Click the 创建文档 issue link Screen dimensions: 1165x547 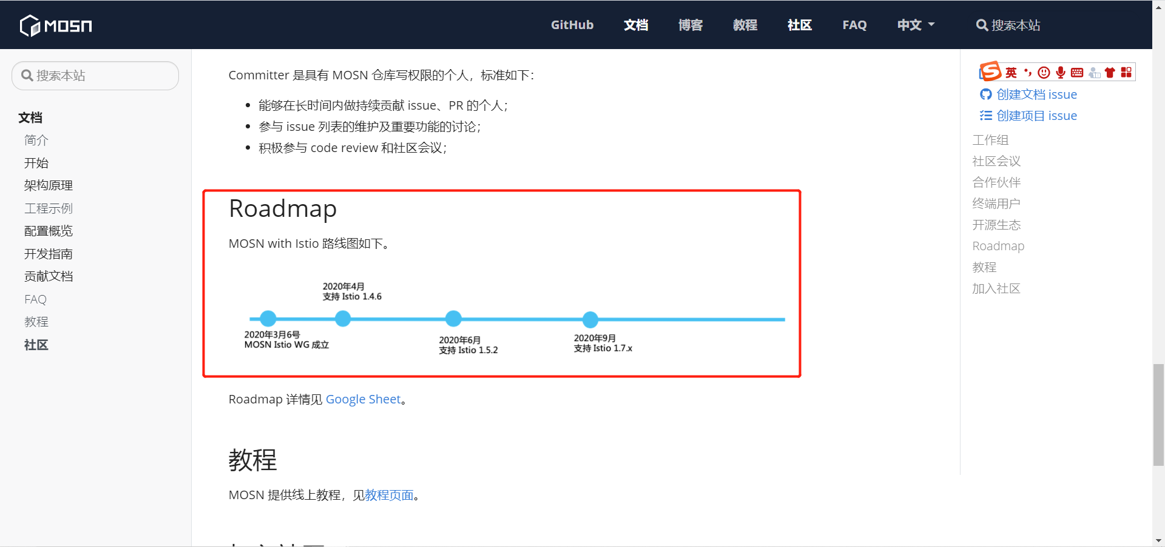[x=1028, y=94]
